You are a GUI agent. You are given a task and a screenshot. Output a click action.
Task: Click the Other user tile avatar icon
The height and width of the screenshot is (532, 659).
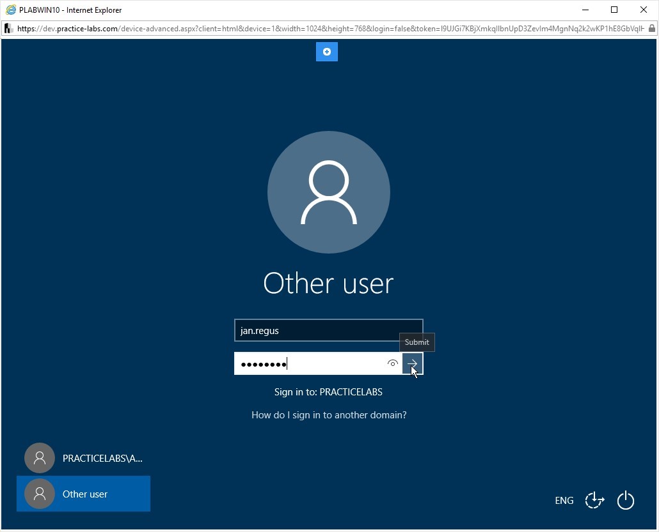[40, 494]
